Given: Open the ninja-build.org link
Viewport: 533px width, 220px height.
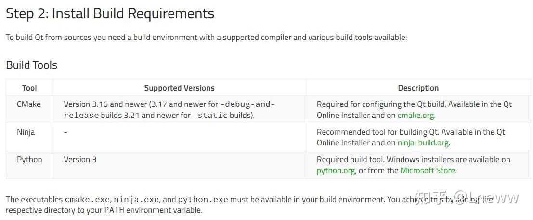Looking at the screenshot, I should click(x=423, y=143).
